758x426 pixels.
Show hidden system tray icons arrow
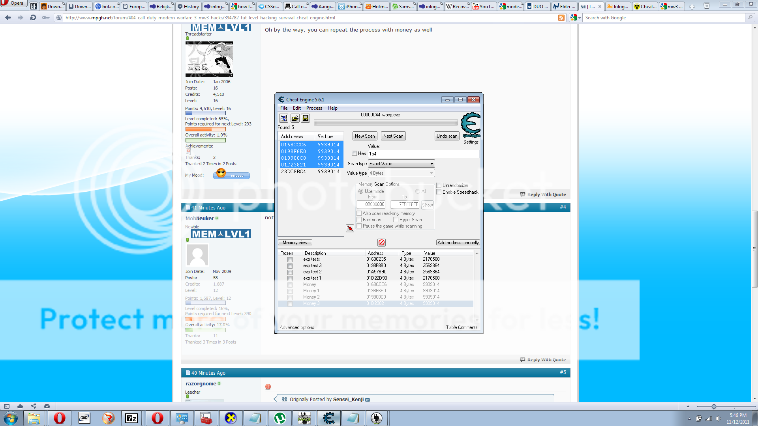point(689,419)
